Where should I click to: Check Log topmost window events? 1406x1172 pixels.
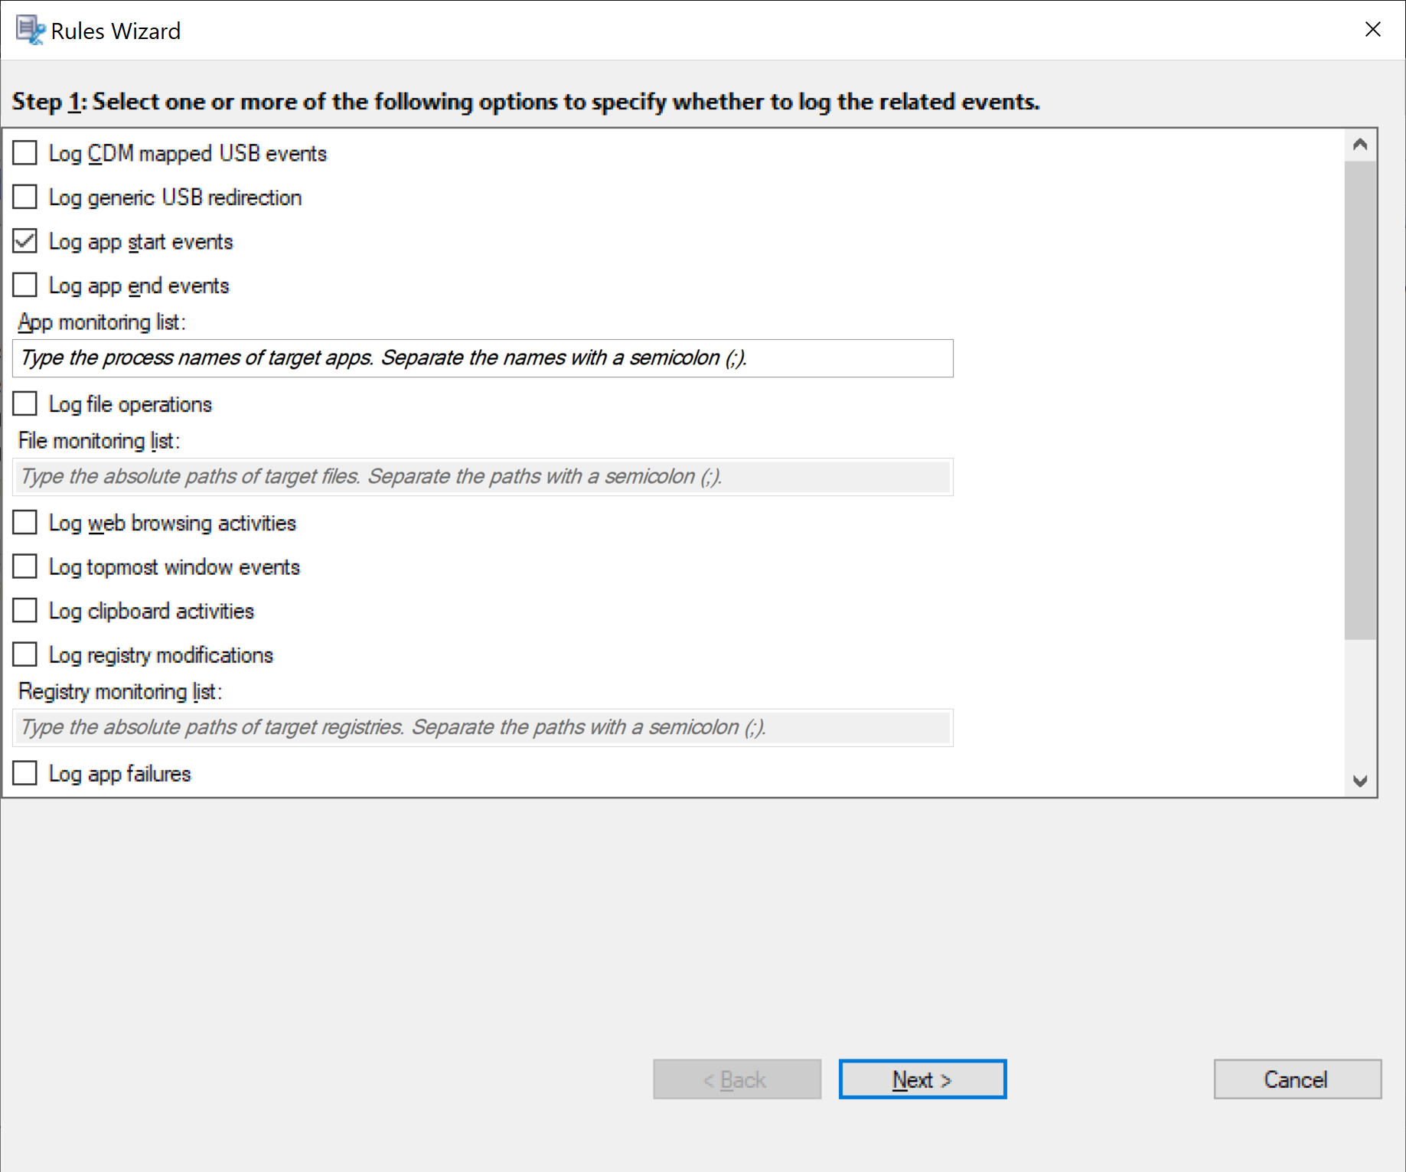click(x=25, y=567)
